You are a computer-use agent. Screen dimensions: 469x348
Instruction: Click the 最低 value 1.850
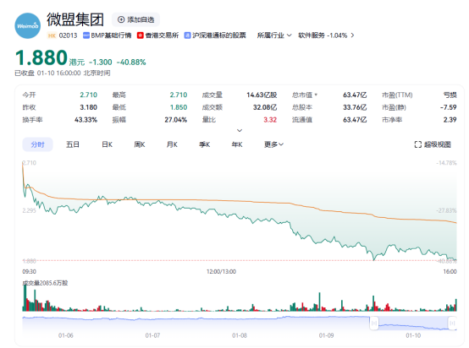pos(179,107)
